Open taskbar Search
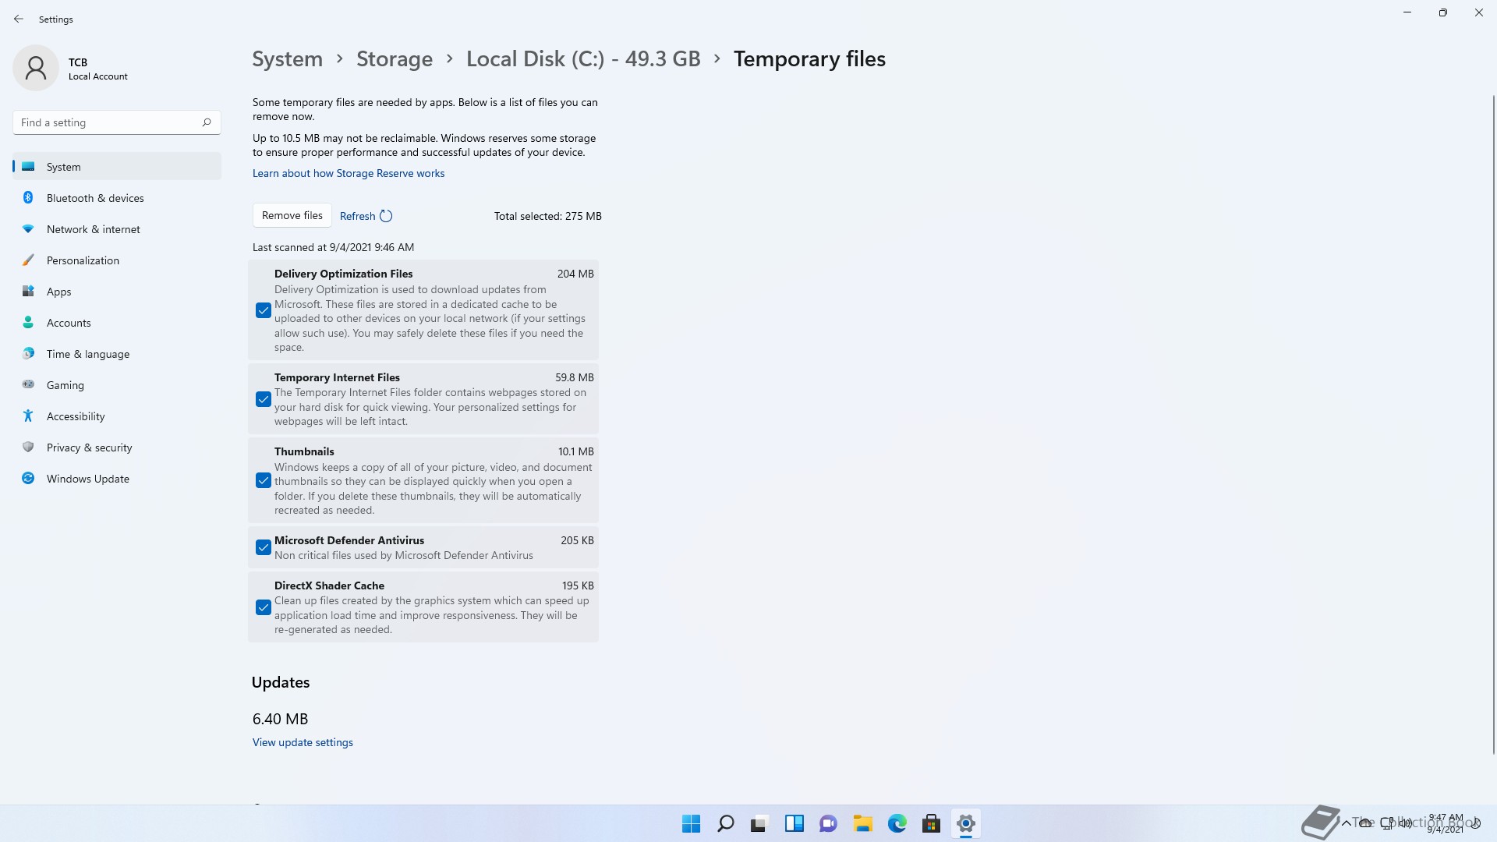 tap(725, 823)
